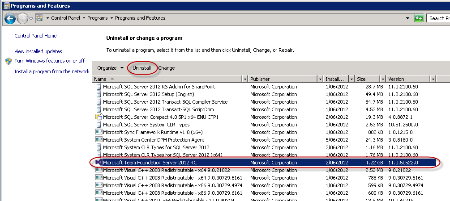Select Programs breadcrumb in address bar
The height and width of the screenshot is (201, 450).
pyautogui.click(x=97, y=18)
